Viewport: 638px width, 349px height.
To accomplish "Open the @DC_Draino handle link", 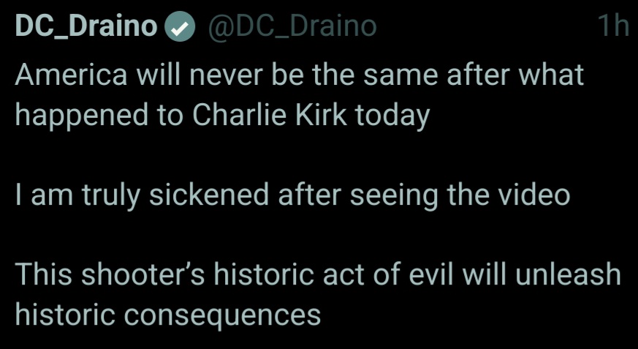I will (x=292, y=26).
